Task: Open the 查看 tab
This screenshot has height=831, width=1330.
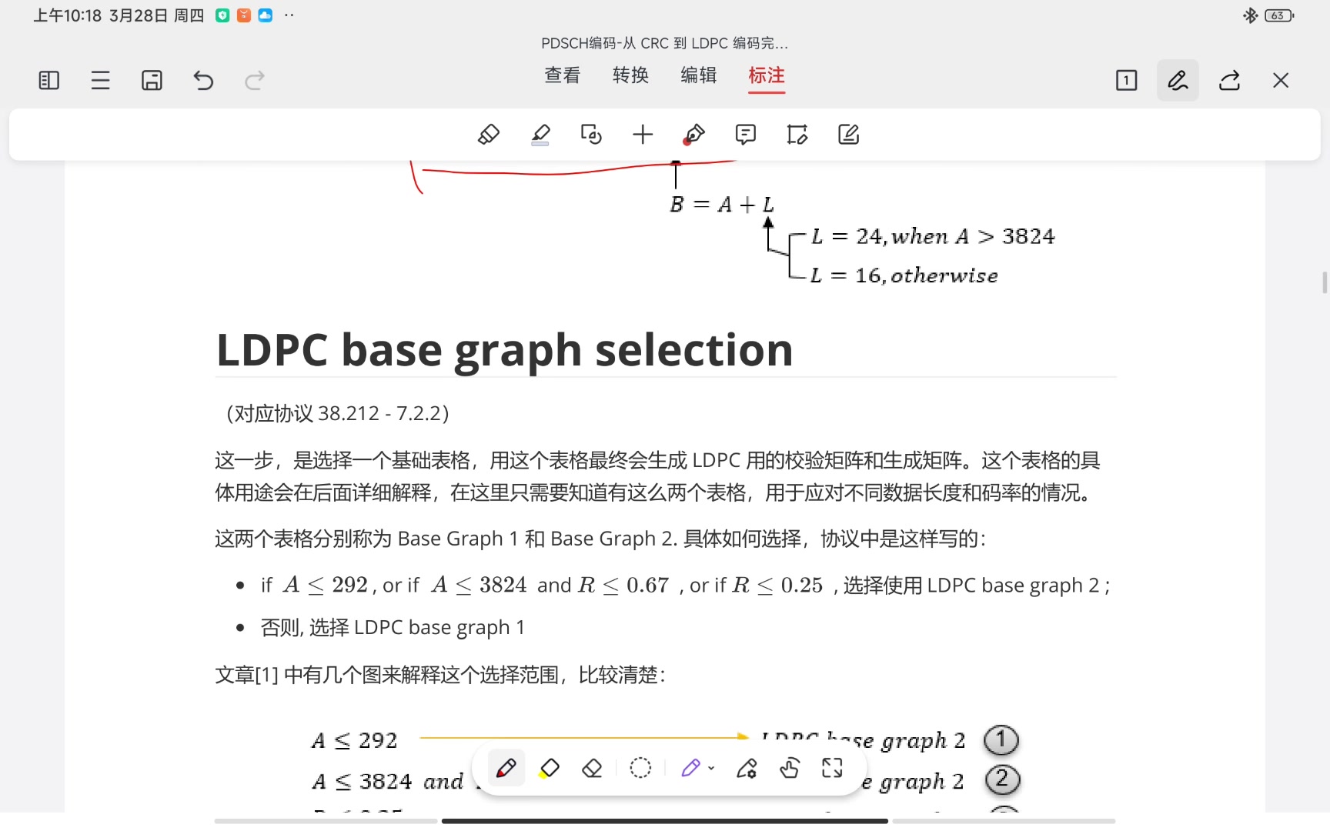Action: coord(563,75)
